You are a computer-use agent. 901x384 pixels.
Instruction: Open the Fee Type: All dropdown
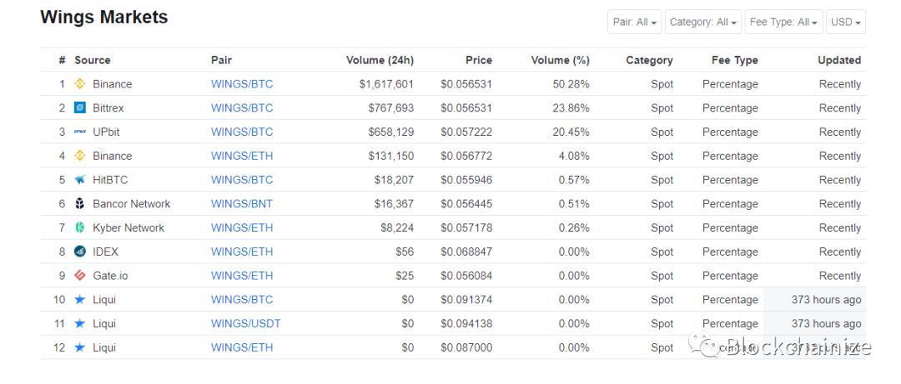[x=783, y=22]
